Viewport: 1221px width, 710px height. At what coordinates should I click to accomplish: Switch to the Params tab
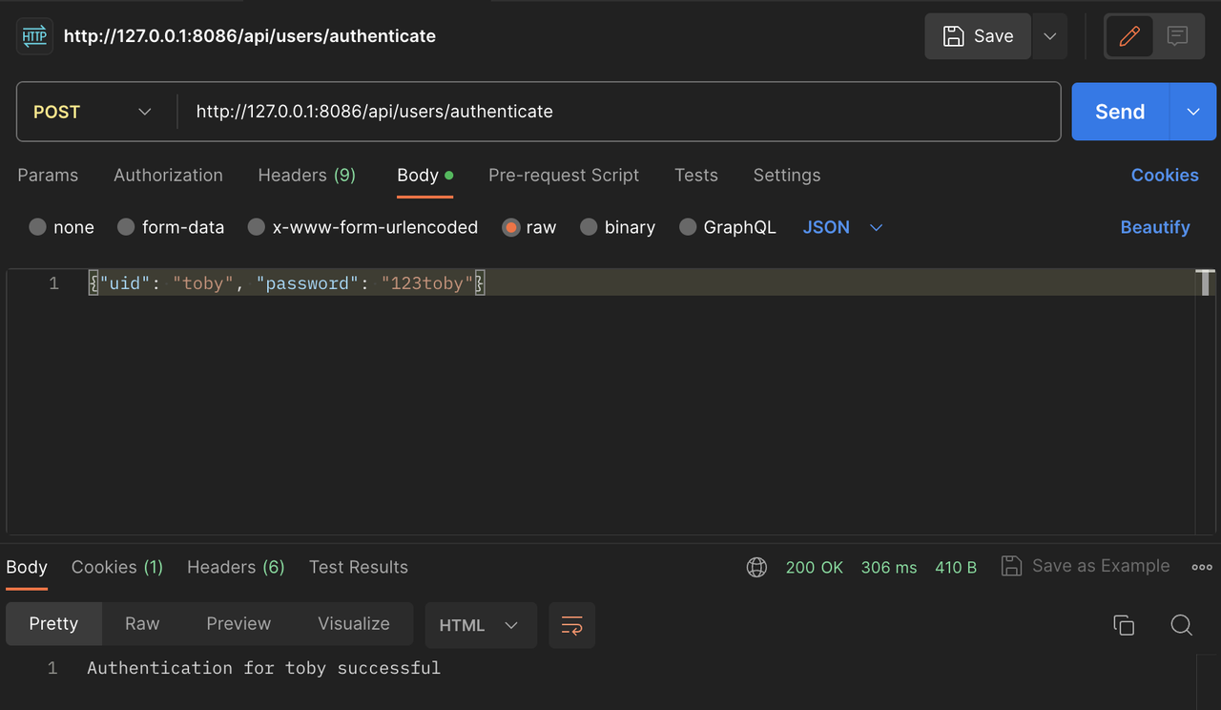point(48,175)
